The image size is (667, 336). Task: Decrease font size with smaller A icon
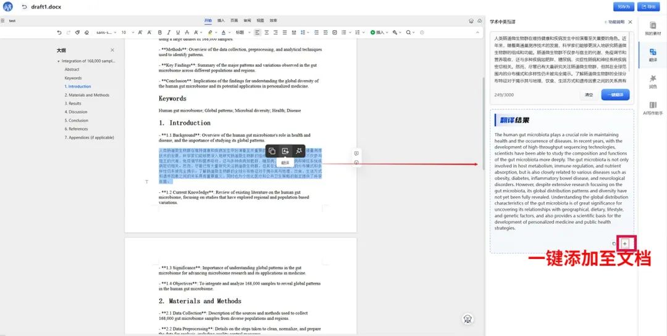149,32
